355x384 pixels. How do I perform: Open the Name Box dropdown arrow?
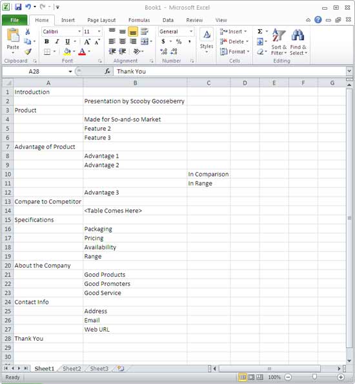(x=70, y=72)
